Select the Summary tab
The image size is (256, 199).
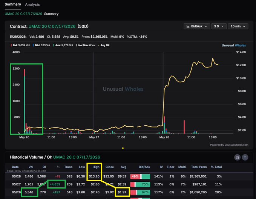(13, 5)
